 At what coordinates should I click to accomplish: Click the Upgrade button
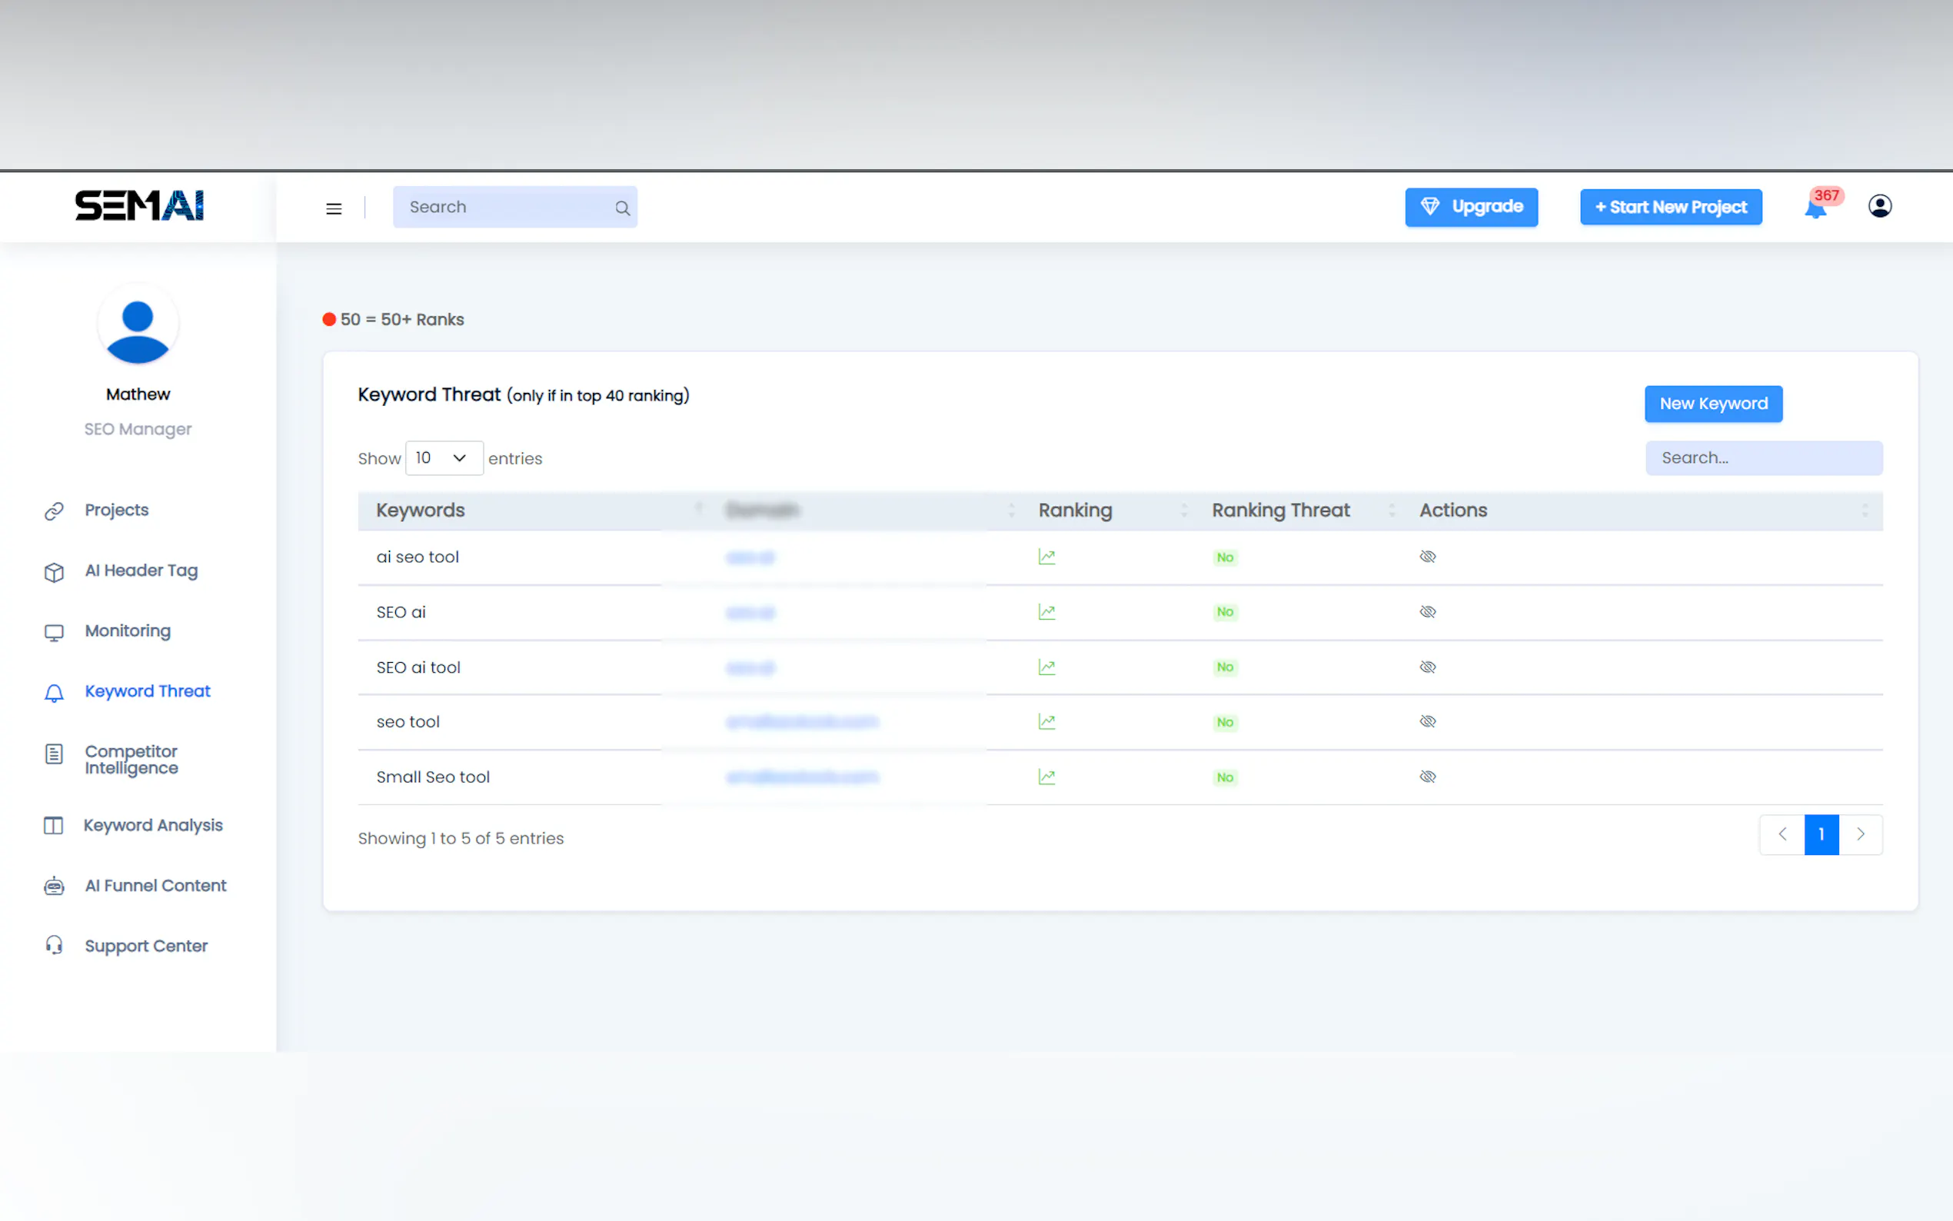[1471, 207]
